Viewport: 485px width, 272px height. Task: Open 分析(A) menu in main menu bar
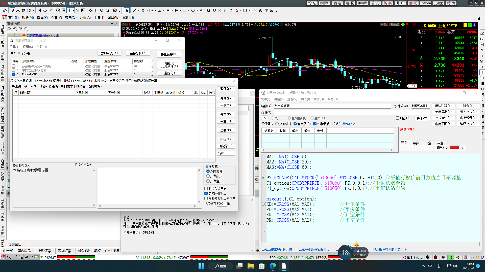click(x=85, y=17)
